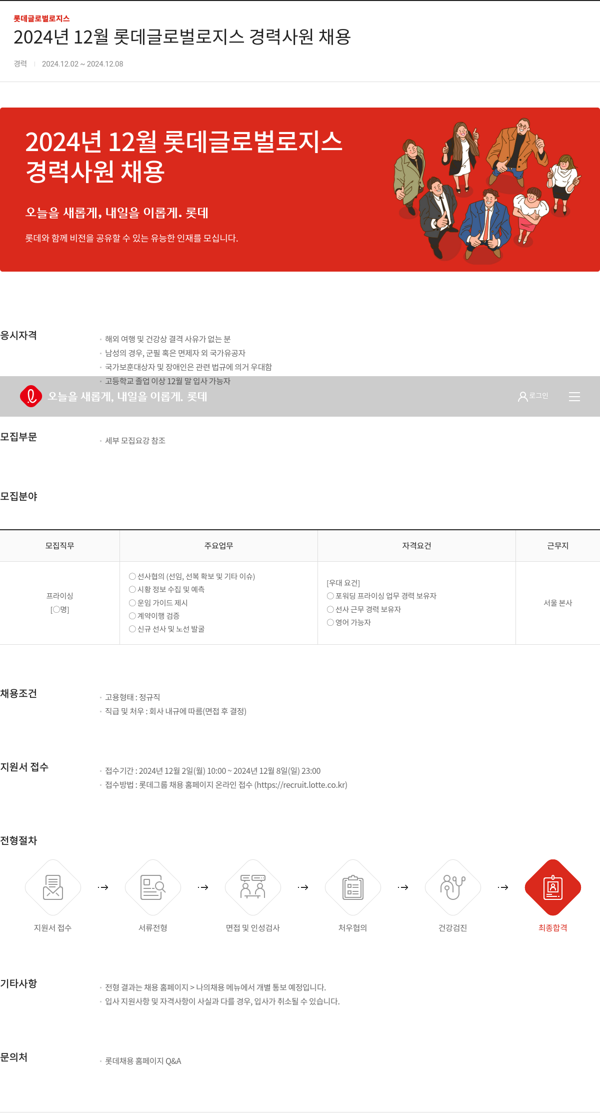Click 선사협의 (선임, 선복 확보 및 기타 이슈) line
Viewport: 600px width, 1113px height.
coord(192,576)
